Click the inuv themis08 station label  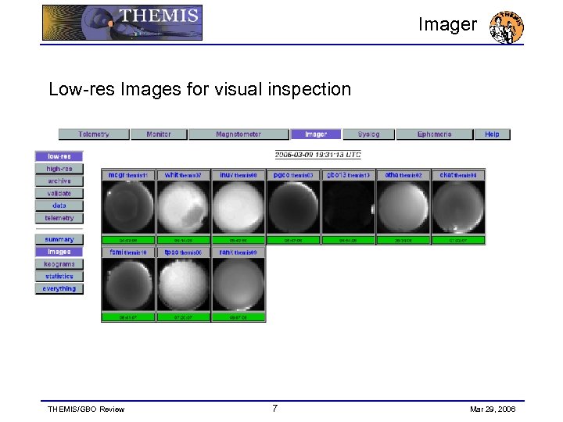point(238,175)
